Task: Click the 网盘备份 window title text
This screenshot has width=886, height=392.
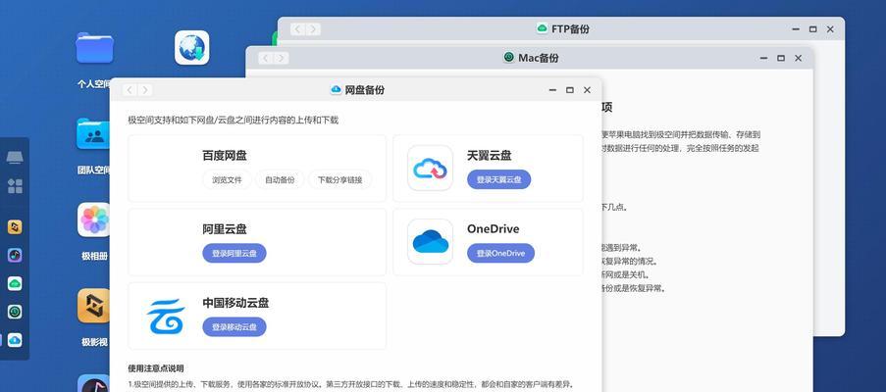Action: click(x=365, y=90)
